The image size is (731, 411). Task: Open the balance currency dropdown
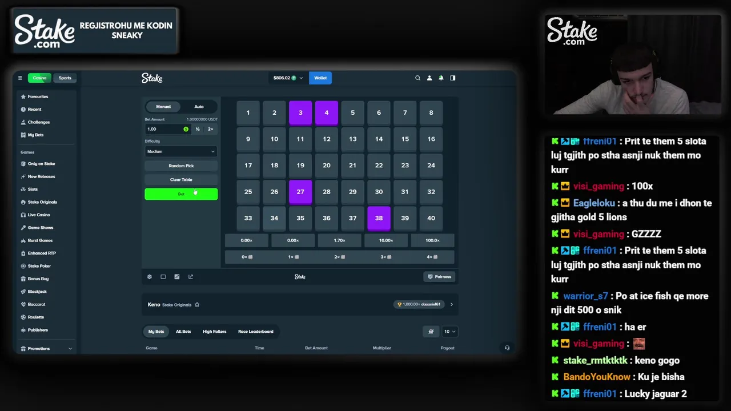coord(288,78)
